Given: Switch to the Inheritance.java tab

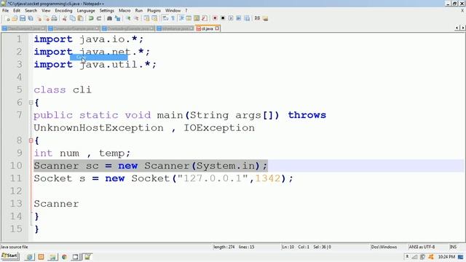Looking at the screenshot, I should pos(175,28).
